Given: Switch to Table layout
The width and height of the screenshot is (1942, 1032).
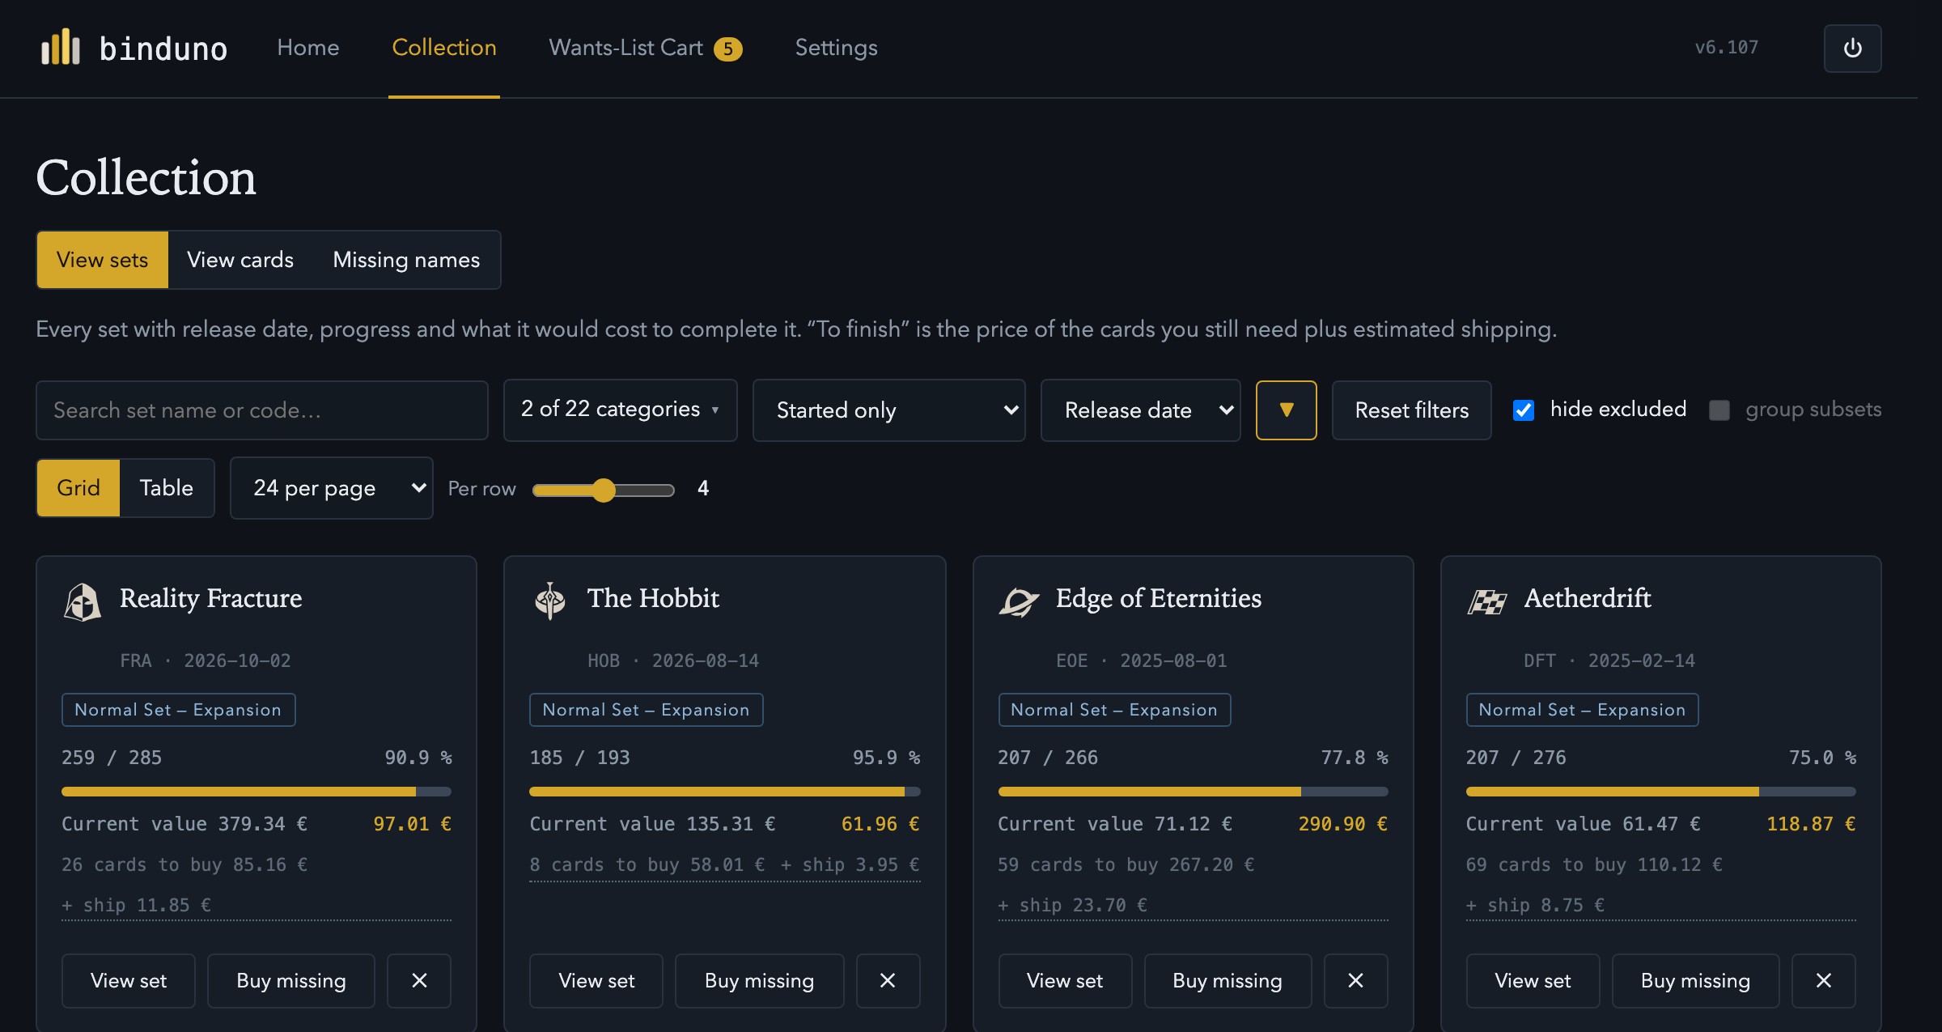Looking at the screenshot, I should tap(167, 488).
